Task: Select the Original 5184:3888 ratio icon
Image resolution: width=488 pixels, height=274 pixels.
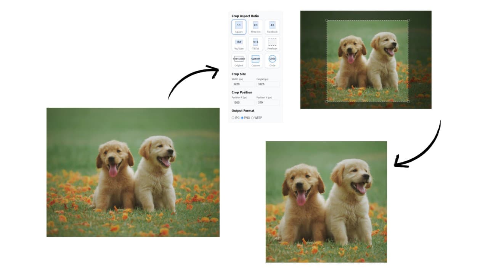Action: pyautogui.click(x=239, y=60)
